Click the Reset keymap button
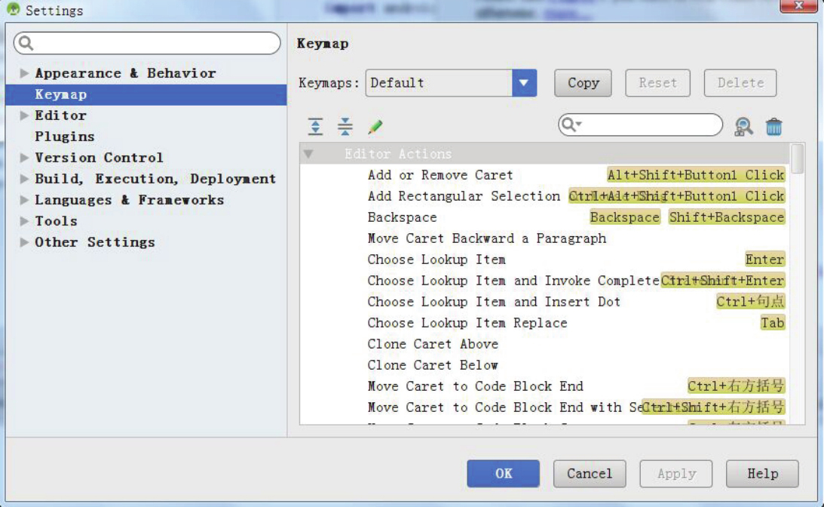Screen dimensions: 824x507 click(657, 82)
